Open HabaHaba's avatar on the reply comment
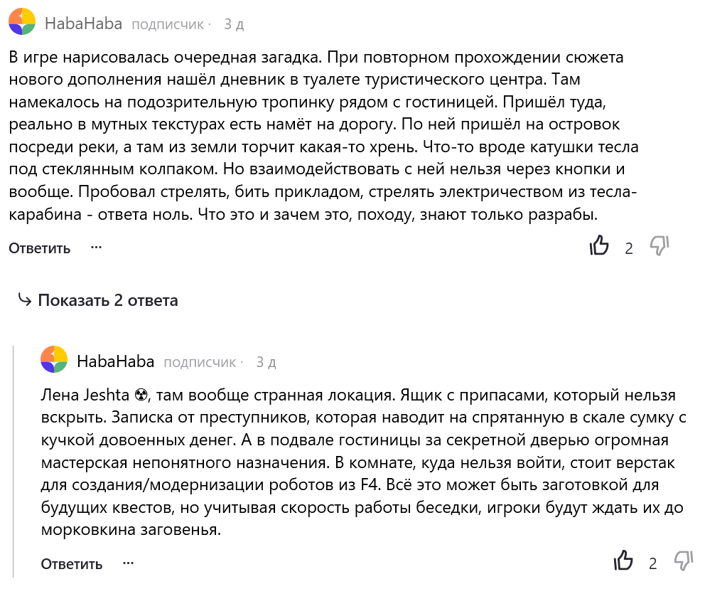The image size is (705, 589). [53, 361]
